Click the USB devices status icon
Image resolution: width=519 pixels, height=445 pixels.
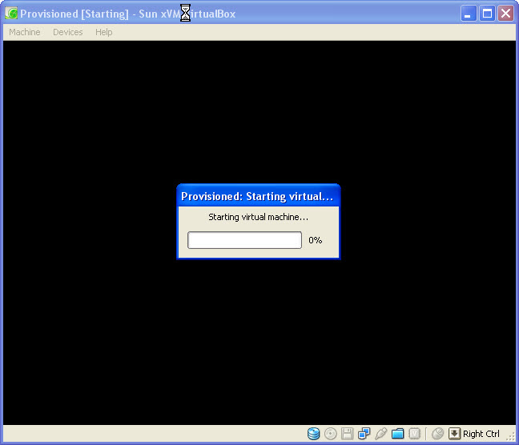tap(380, 434)
